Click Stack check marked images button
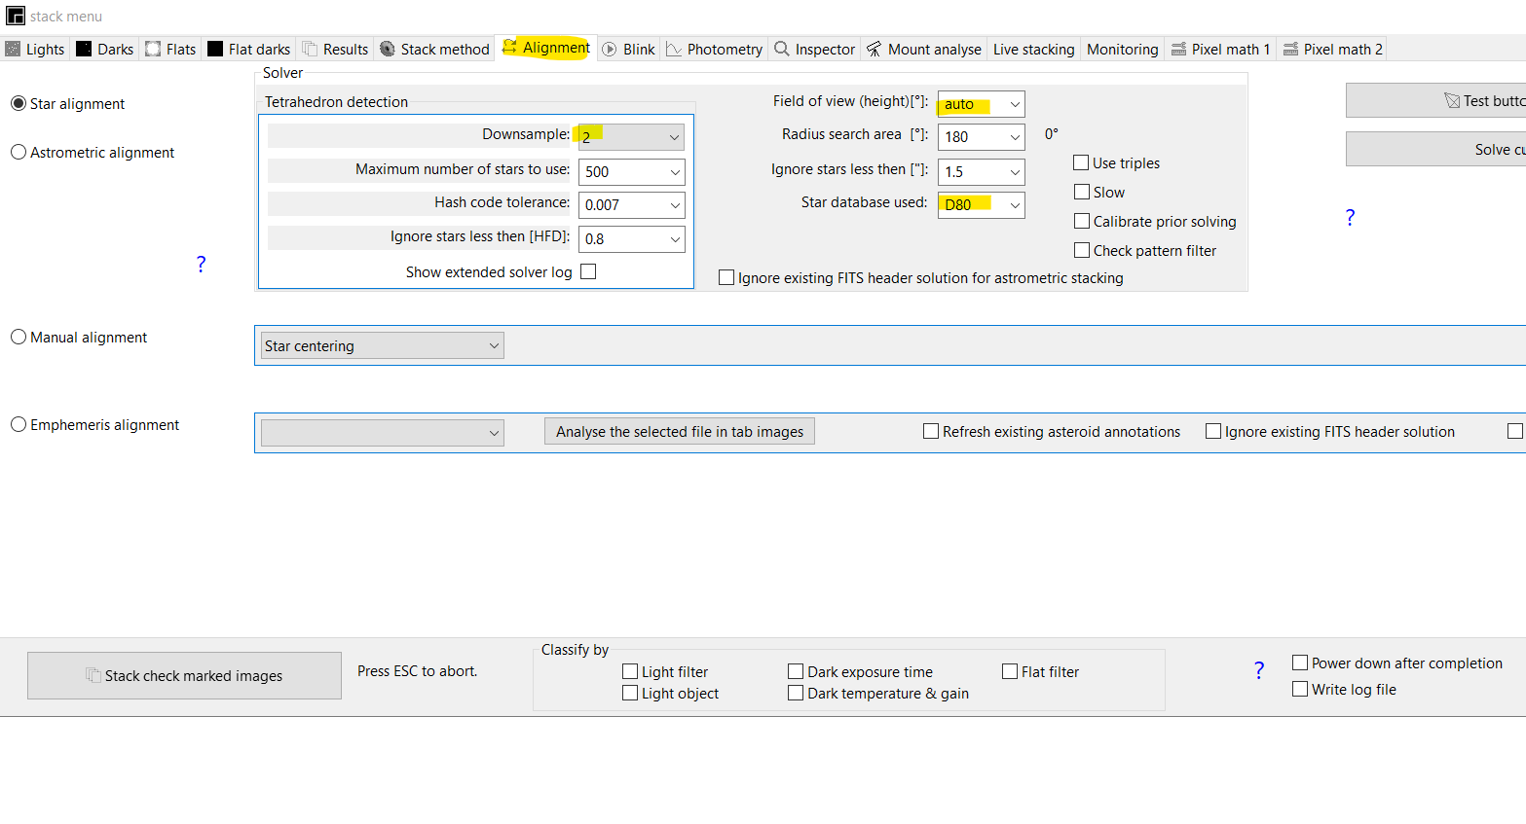1526x824 pixels. tap(184, 675)
